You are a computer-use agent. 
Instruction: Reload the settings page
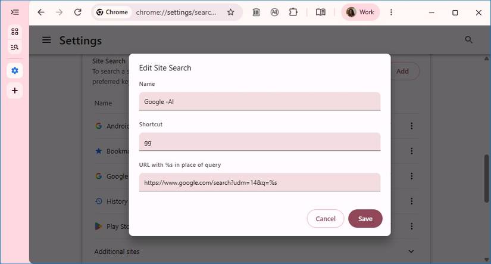pos(77,13)
